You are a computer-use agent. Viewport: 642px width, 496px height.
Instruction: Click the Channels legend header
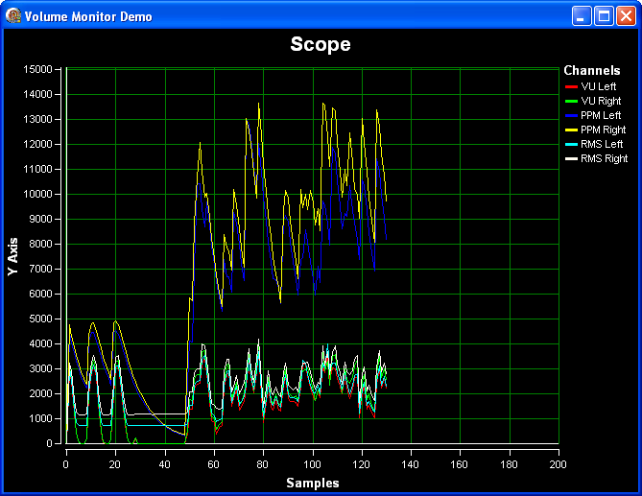click(591, 71)
